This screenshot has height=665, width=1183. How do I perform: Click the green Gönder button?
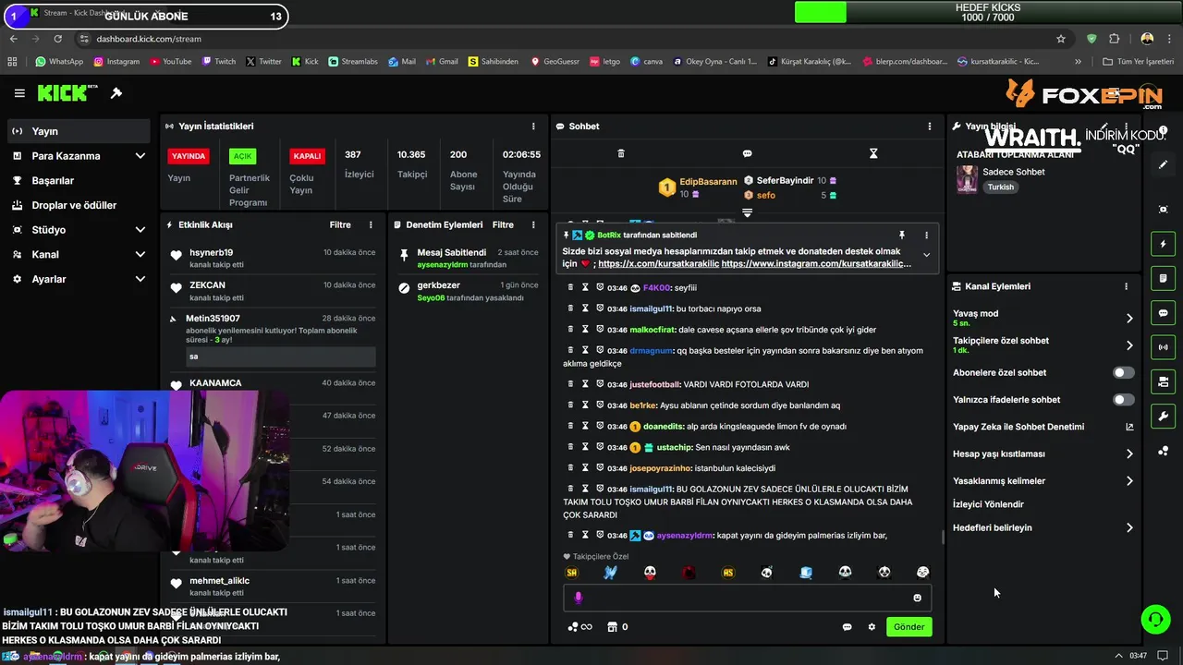click(909, 627)
